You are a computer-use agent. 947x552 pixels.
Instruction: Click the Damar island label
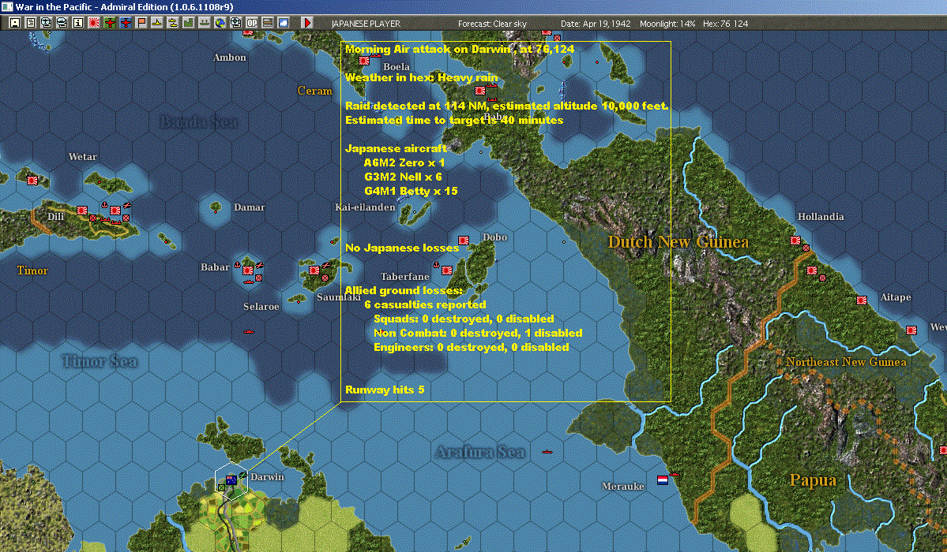pyautogui.click(x=249, y=207)
